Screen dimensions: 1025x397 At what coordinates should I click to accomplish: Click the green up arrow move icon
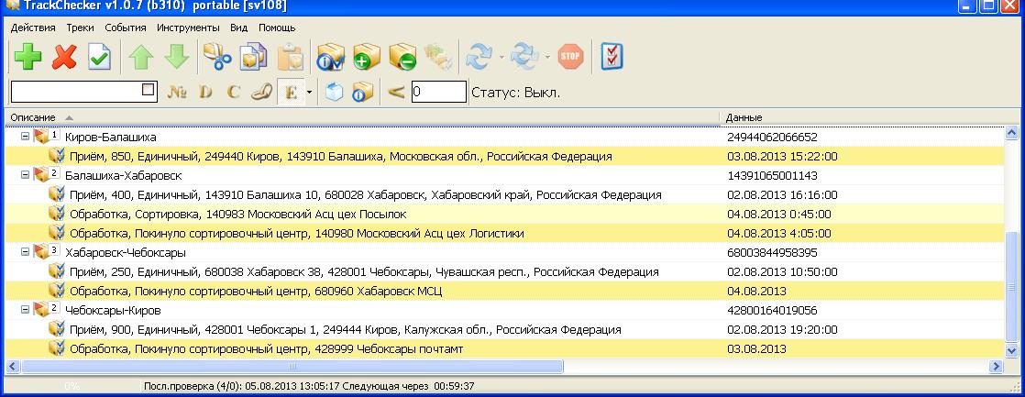140,58
